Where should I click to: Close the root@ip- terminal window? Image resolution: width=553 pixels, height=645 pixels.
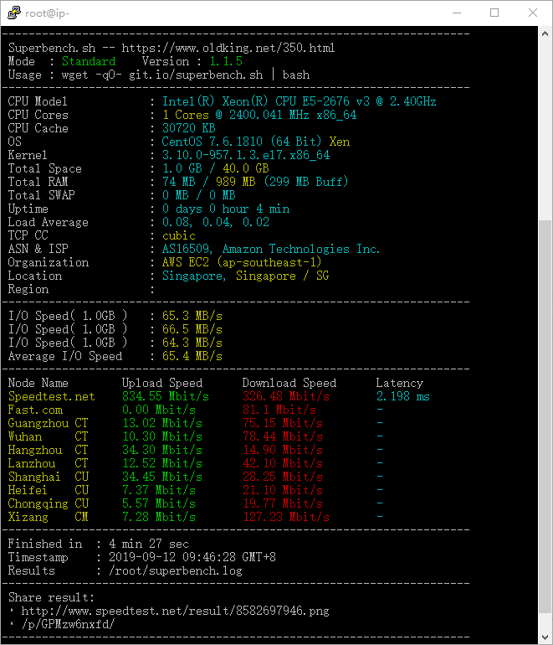[533, 13]
